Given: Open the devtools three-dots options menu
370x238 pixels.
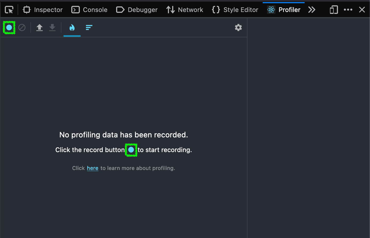Looking at the screenshot, I should (348, 10).
